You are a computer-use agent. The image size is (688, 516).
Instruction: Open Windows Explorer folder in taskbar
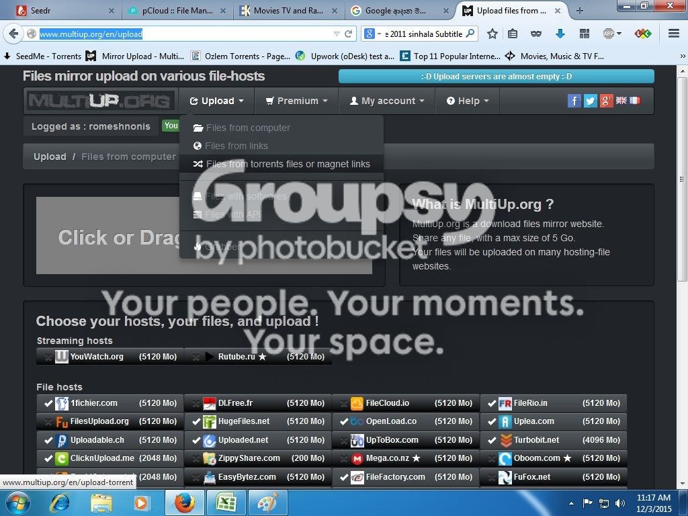click(x=101, y=503)
